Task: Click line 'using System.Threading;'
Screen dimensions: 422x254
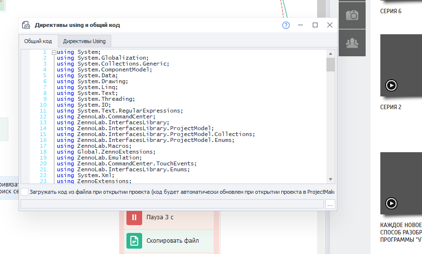Action: [x=96, y=99]
